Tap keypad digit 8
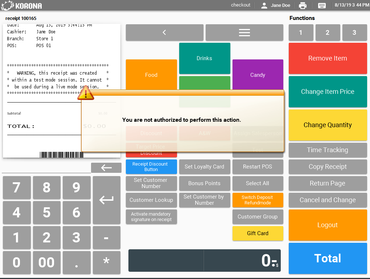 [x=47, y=188]
